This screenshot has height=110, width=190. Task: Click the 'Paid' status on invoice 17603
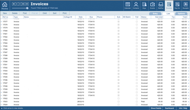[x=143, y=102]
